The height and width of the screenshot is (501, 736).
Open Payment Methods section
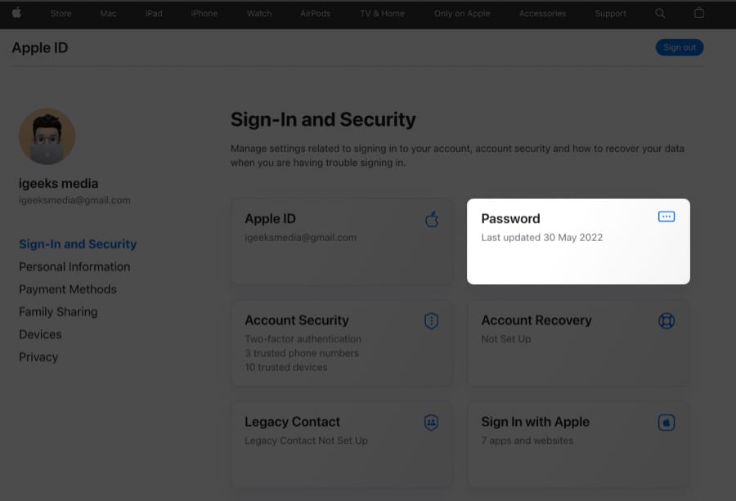tap(68, 289)
